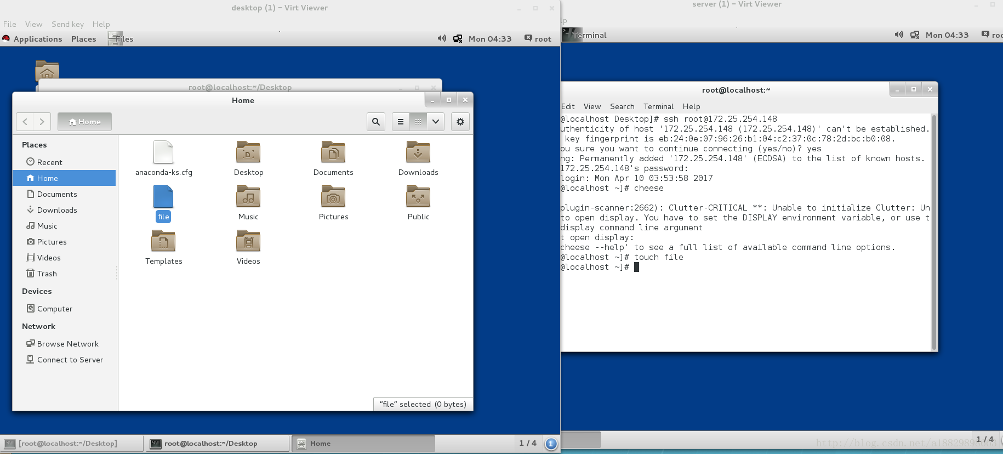The width and height of the screenshot is (1003, 454).
Task: Switch to the root@localhost:~/Desktop terminal taskbar button
Action: point(216,444)
